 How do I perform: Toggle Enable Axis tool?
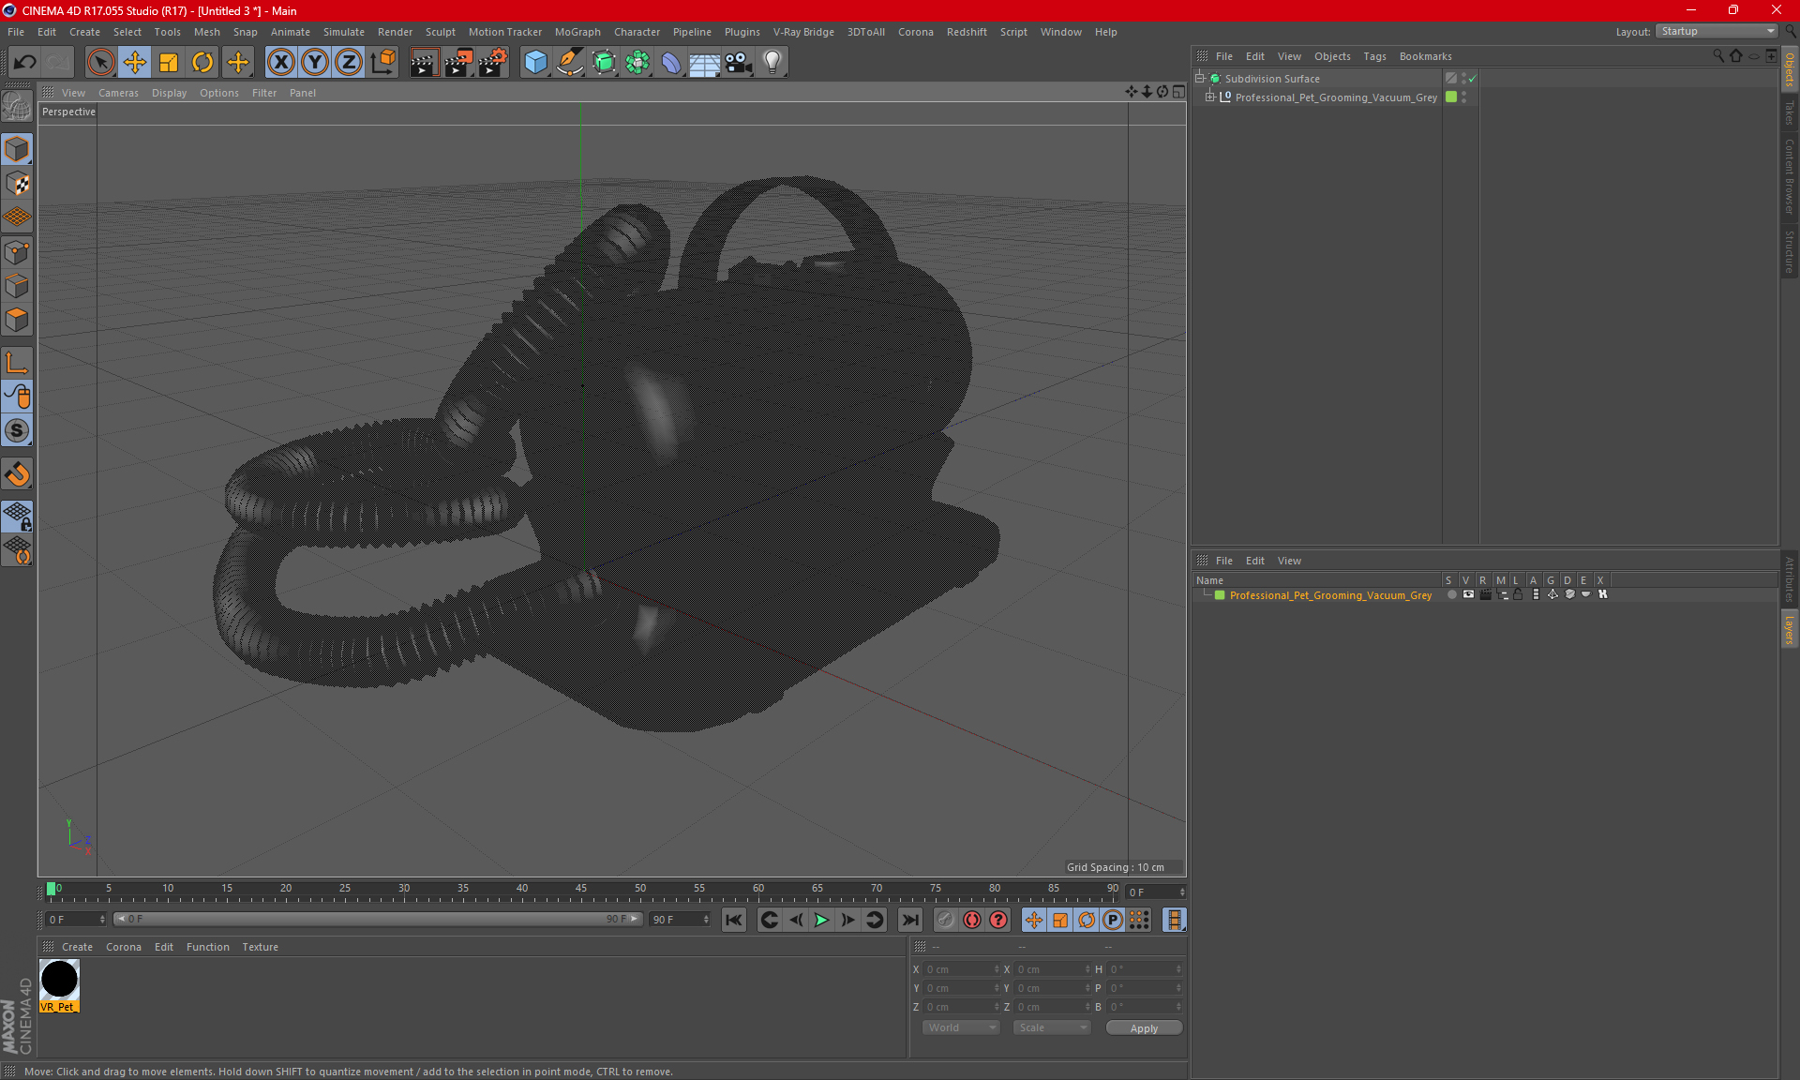(17, 363)
